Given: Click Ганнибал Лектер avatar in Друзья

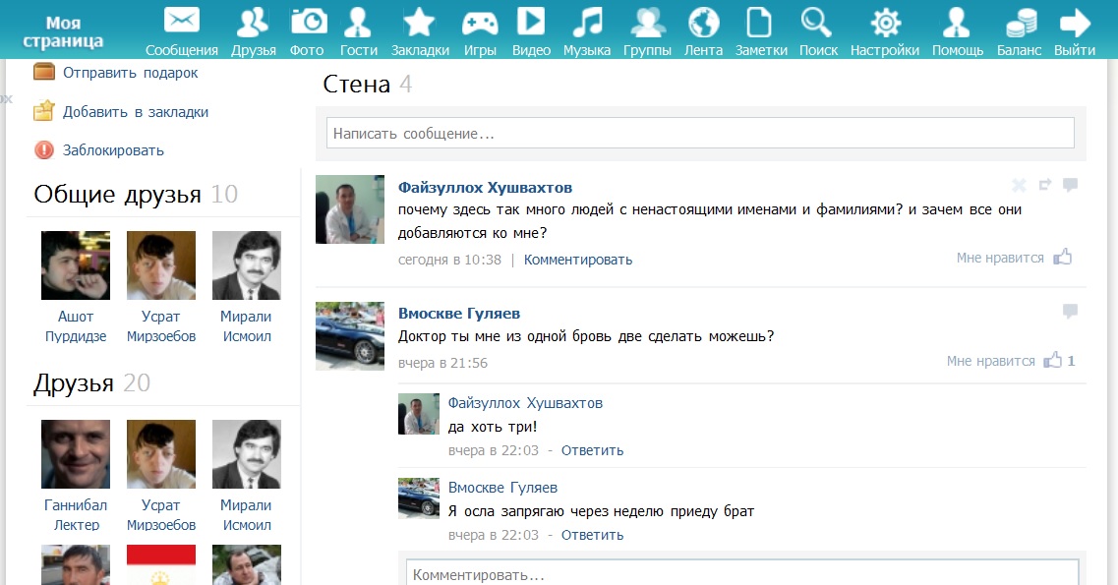Looking at the screenshot, I should (76, 454).
